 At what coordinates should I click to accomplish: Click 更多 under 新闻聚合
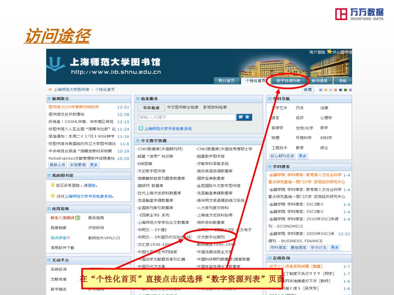(94, 165)
